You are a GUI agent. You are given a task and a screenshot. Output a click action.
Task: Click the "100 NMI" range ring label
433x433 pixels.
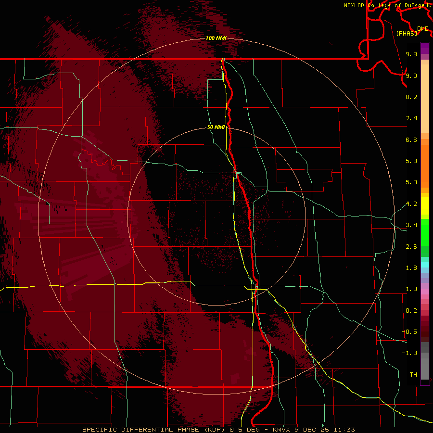[x=216, y=38]
